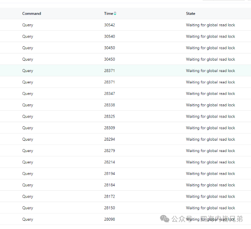The width and height of the screenshot is (251, 229).
Task: Click Query in the row with time 28294
Action: [x=28, y=139]
